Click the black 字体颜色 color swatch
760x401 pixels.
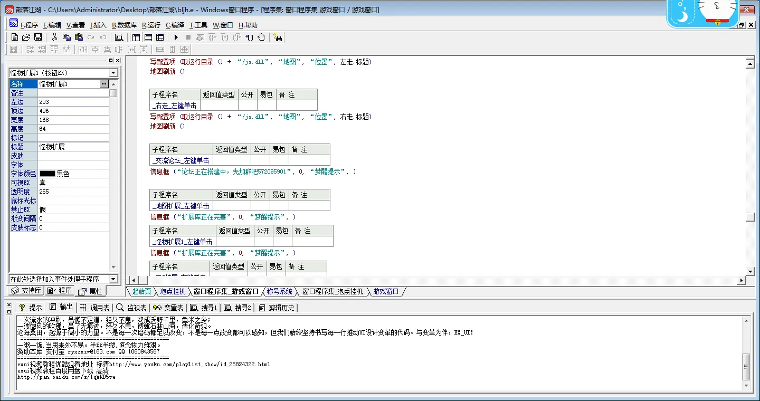(x=47, y=174)
